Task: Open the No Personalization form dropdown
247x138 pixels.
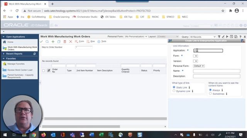Action: [x=136, y=37]
